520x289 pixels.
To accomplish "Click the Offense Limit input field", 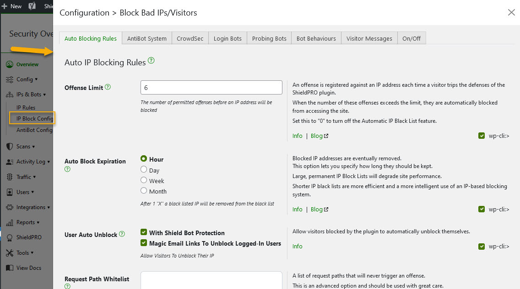I will tap(211, 88).
